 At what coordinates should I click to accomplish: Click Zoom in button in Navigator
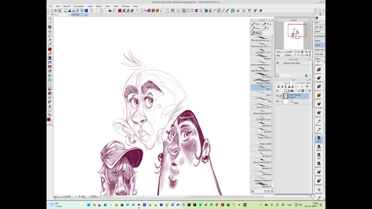[299, 52]
